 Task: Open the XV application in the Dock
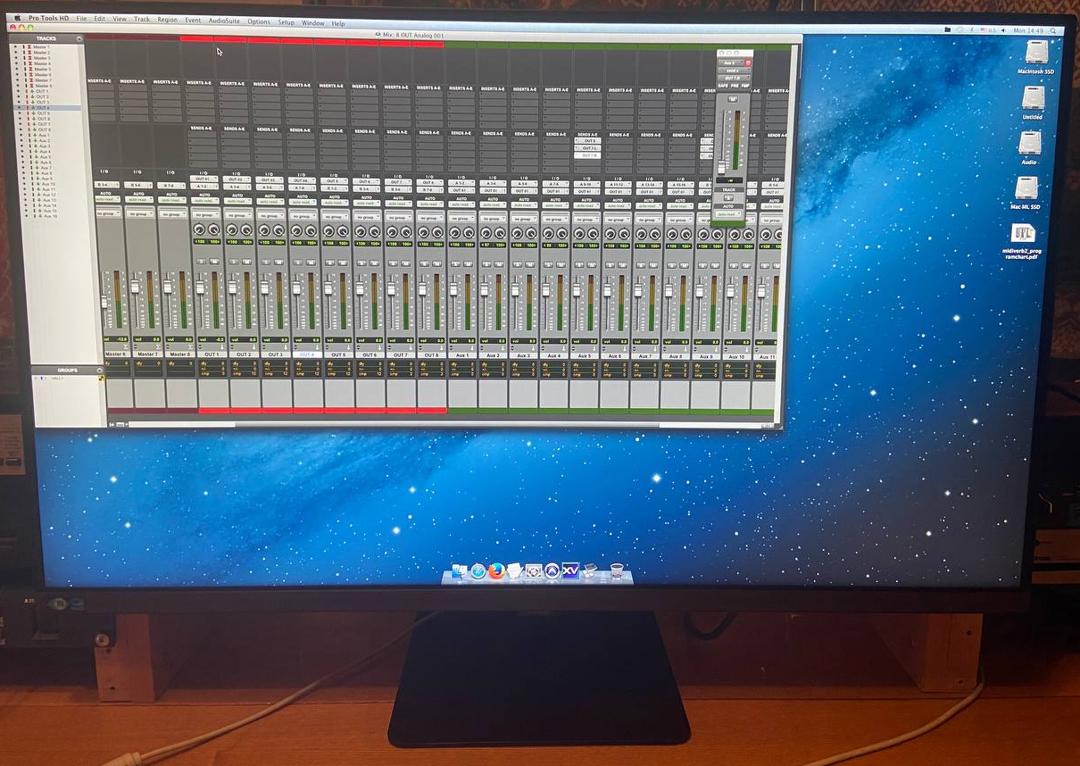click(571, 570)
